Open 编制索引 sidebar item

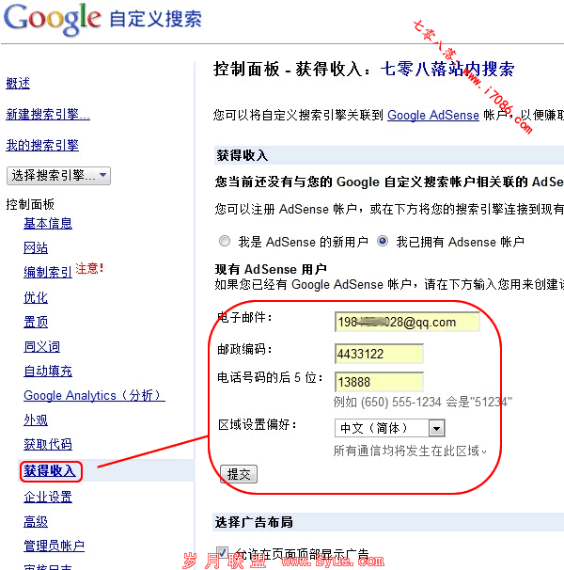point(48,273)
